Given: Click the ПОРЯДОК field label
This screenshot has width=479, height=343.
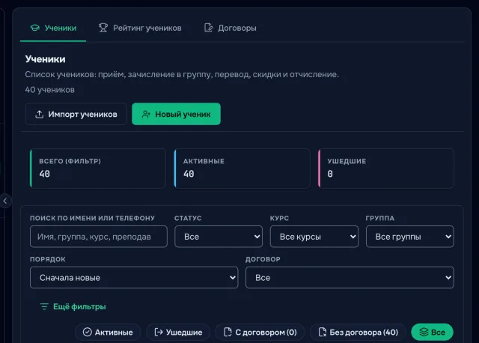Looking at the screenshot, I should tap(48, 259).
